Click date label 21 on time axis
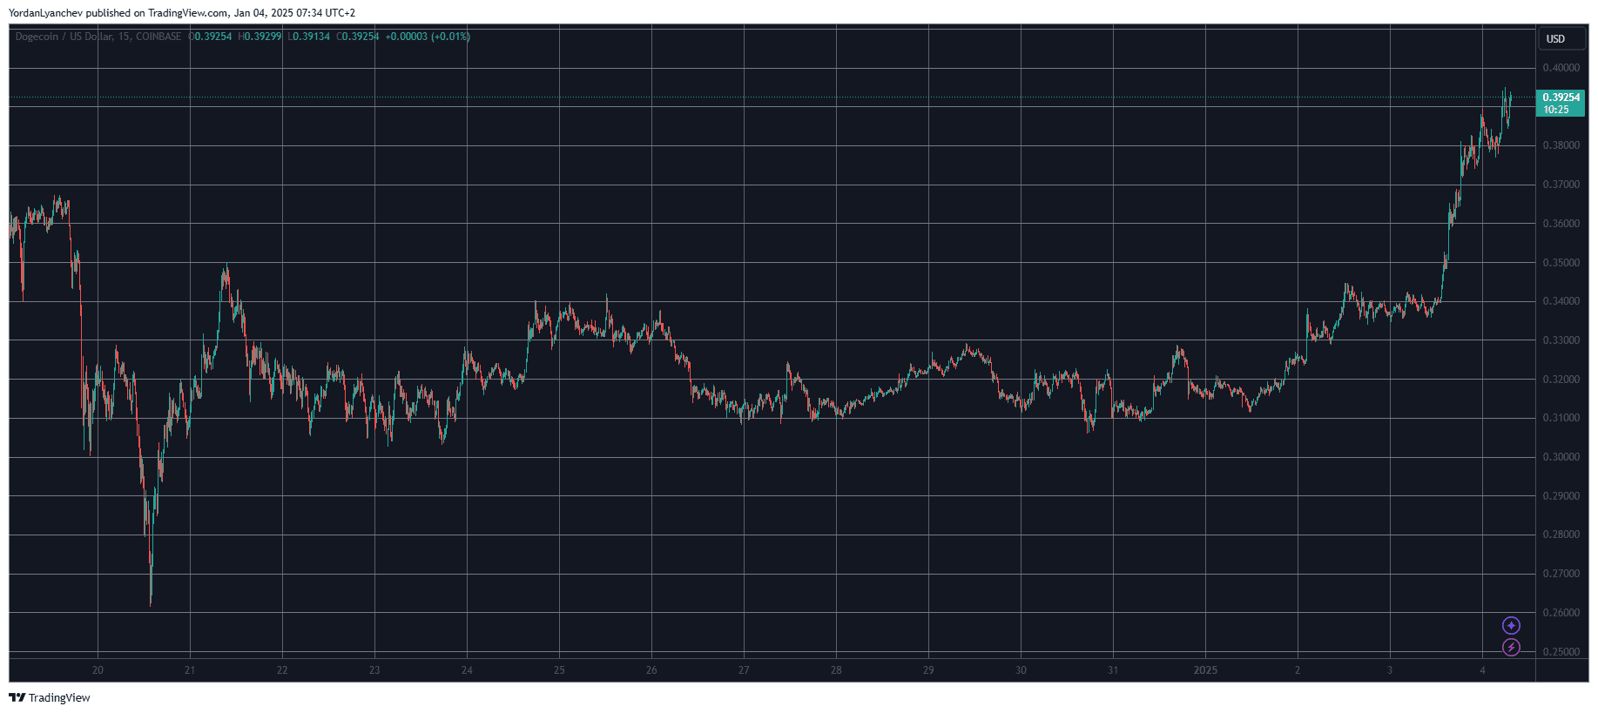The height and width of the screenshot is (713, 1598). coord(190,670)
